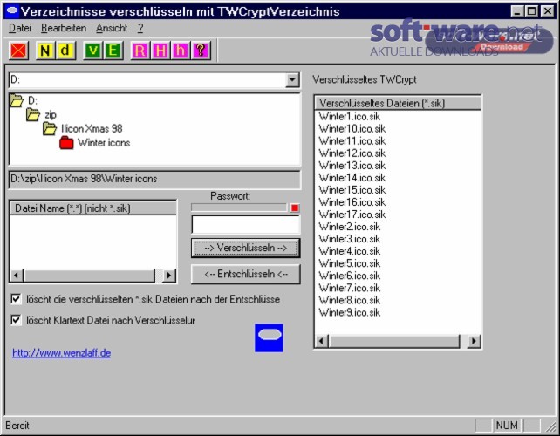Toggle delete .sik files after decryption checkbox
The image size is (560, 436).
pos(16,298)
